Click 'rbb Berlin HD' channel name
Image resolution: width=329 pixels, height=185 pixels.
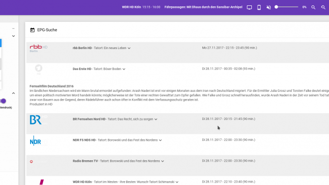[82, 48]
